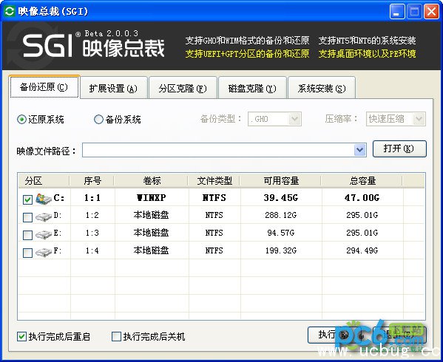Switch to the 备份还原 (C) tab
The image size is (443, 362).
point(44,87)
